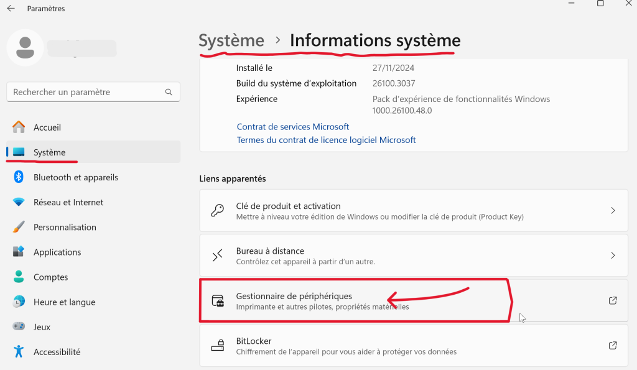The image size is (637, 370).
Task: Open the Comptes section
Action: coord(51,277)
